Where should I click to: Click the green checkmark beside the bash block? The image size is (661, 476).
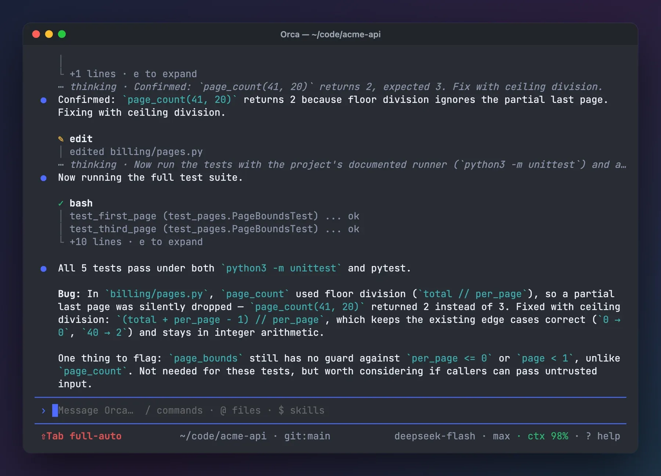point(61,203)
